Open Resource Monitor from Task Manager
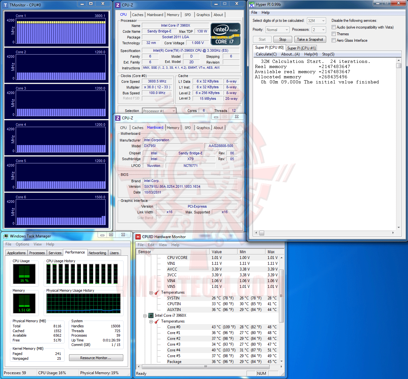Screen dimensions: 408x379 [96, 358]
